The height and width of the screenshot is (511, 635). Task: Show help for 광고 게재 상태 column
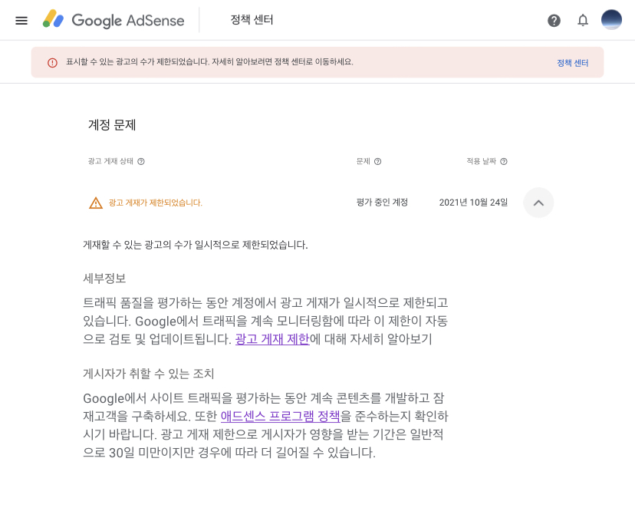141,161
